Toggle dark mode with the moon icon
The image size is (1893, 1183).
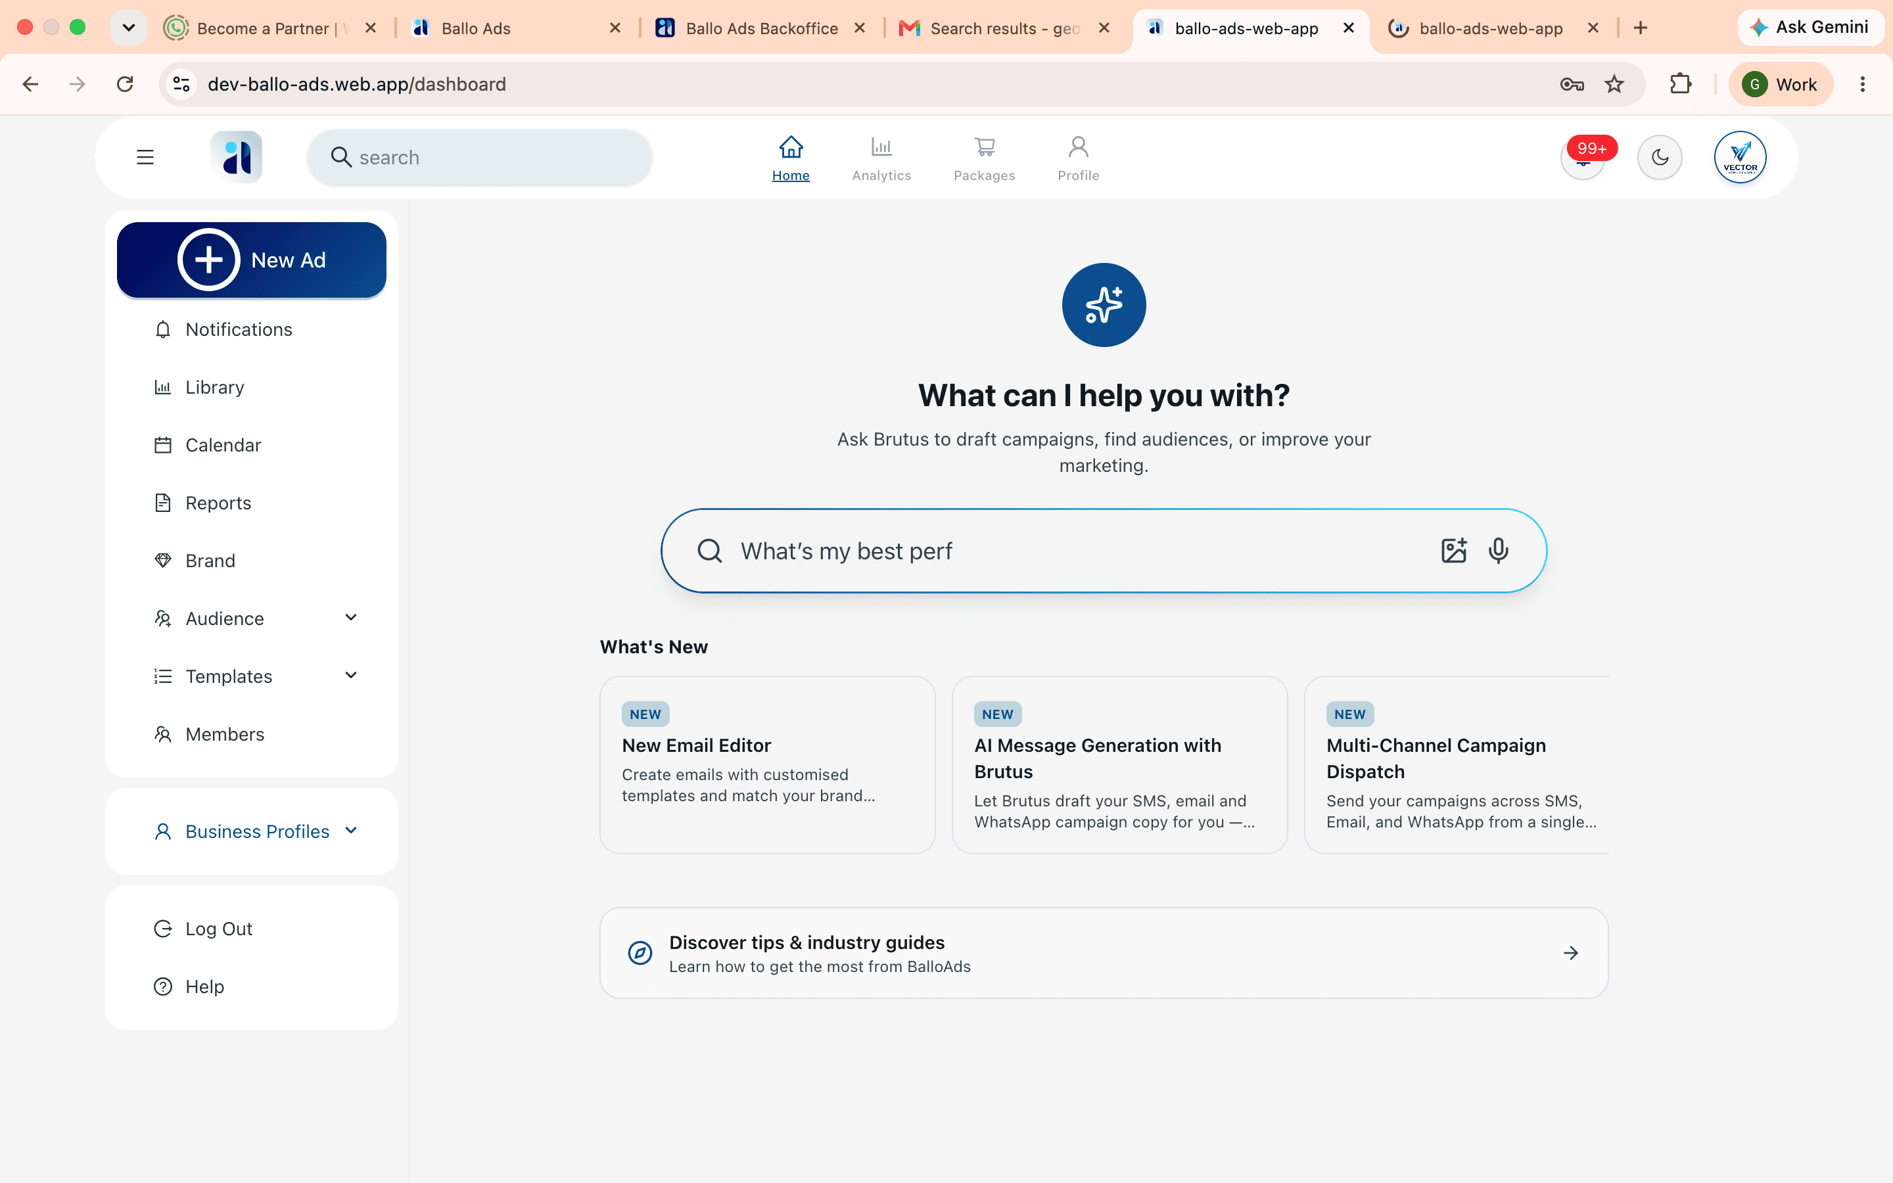[1660, 157]
